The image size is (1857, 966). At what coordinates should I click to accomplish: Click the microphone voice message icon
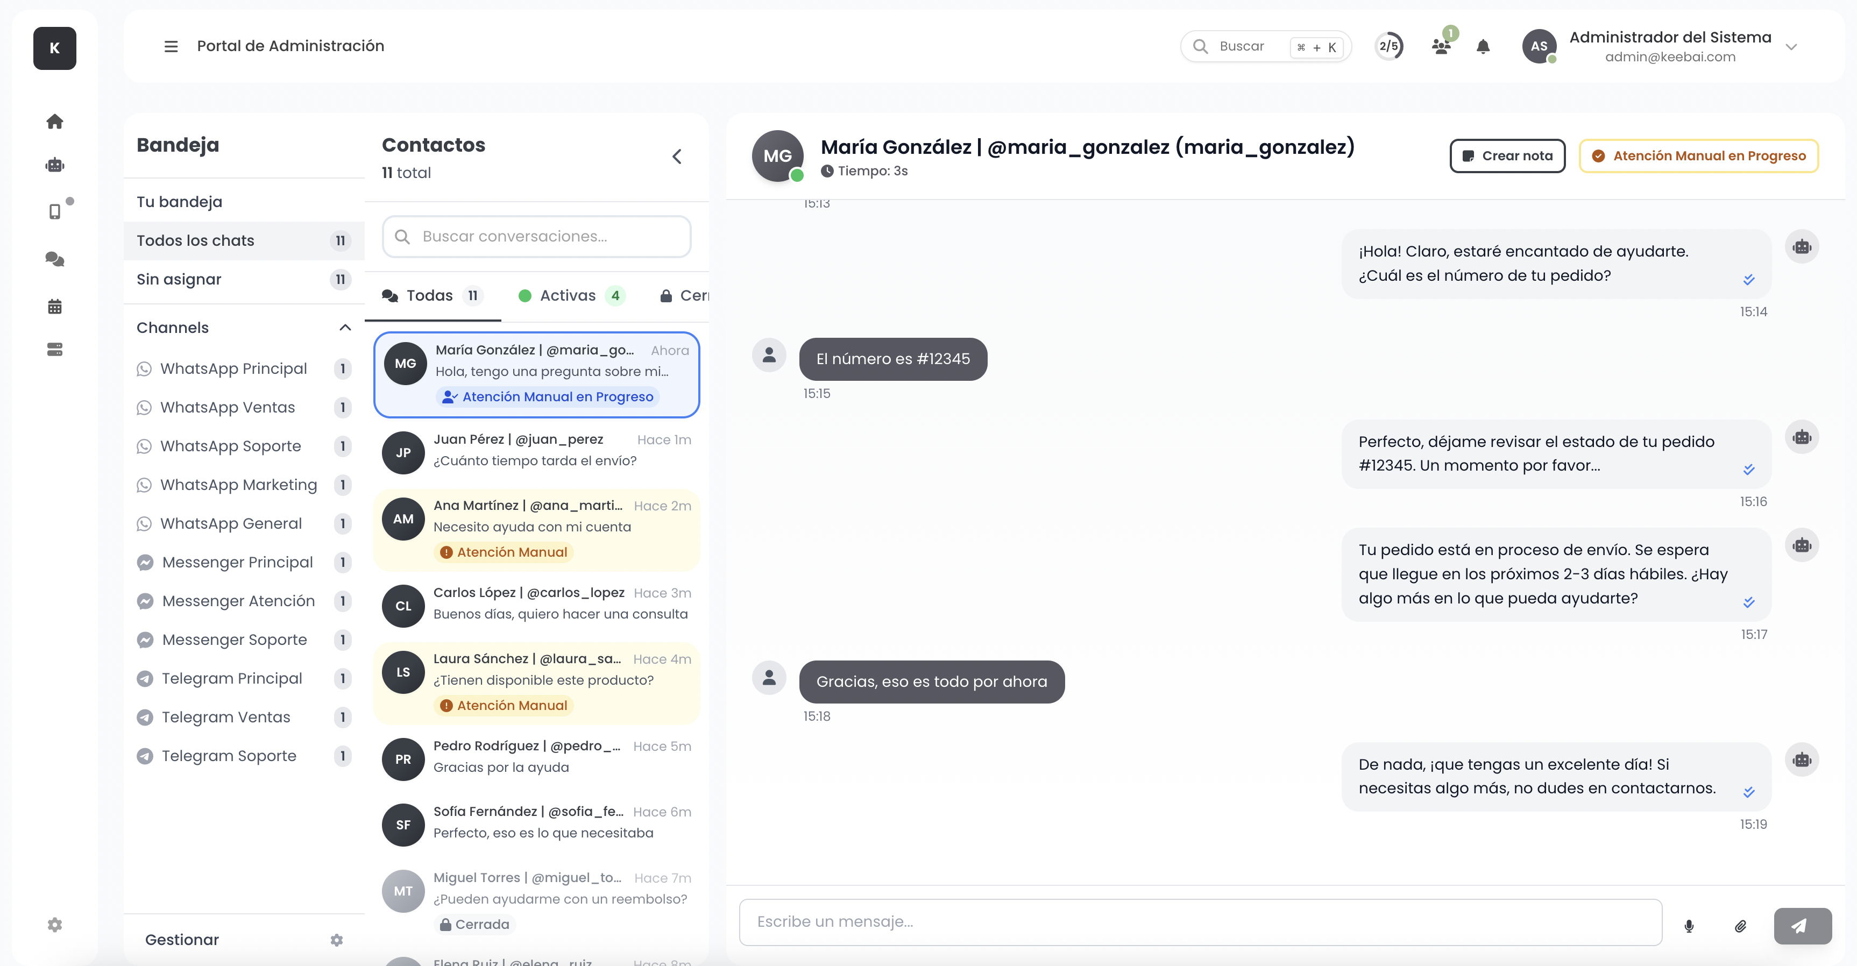(x=1688, y=926)
